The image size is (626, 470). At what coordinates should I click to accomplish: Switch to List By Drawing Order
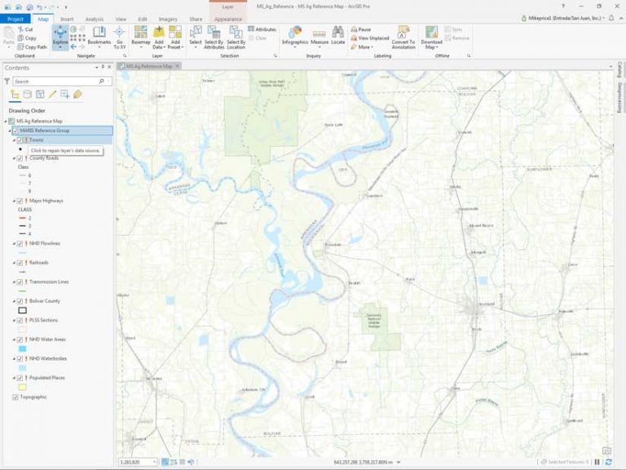pyautogui.click(x=15, y=95)
